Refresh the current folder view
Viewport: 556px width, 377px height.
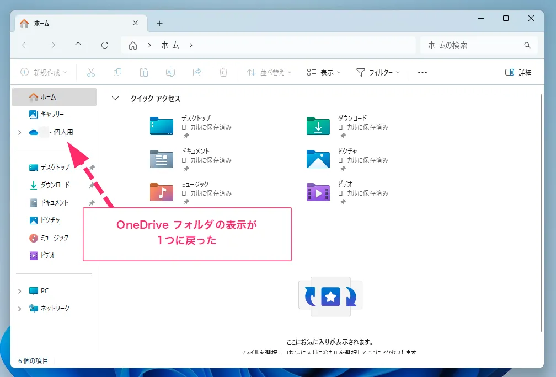pyautogui.click(x=105, y=45)
